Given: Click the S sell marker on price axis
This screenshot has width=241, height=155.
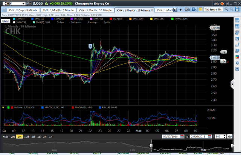Looking at the screenshot, I should click(224, 52).
